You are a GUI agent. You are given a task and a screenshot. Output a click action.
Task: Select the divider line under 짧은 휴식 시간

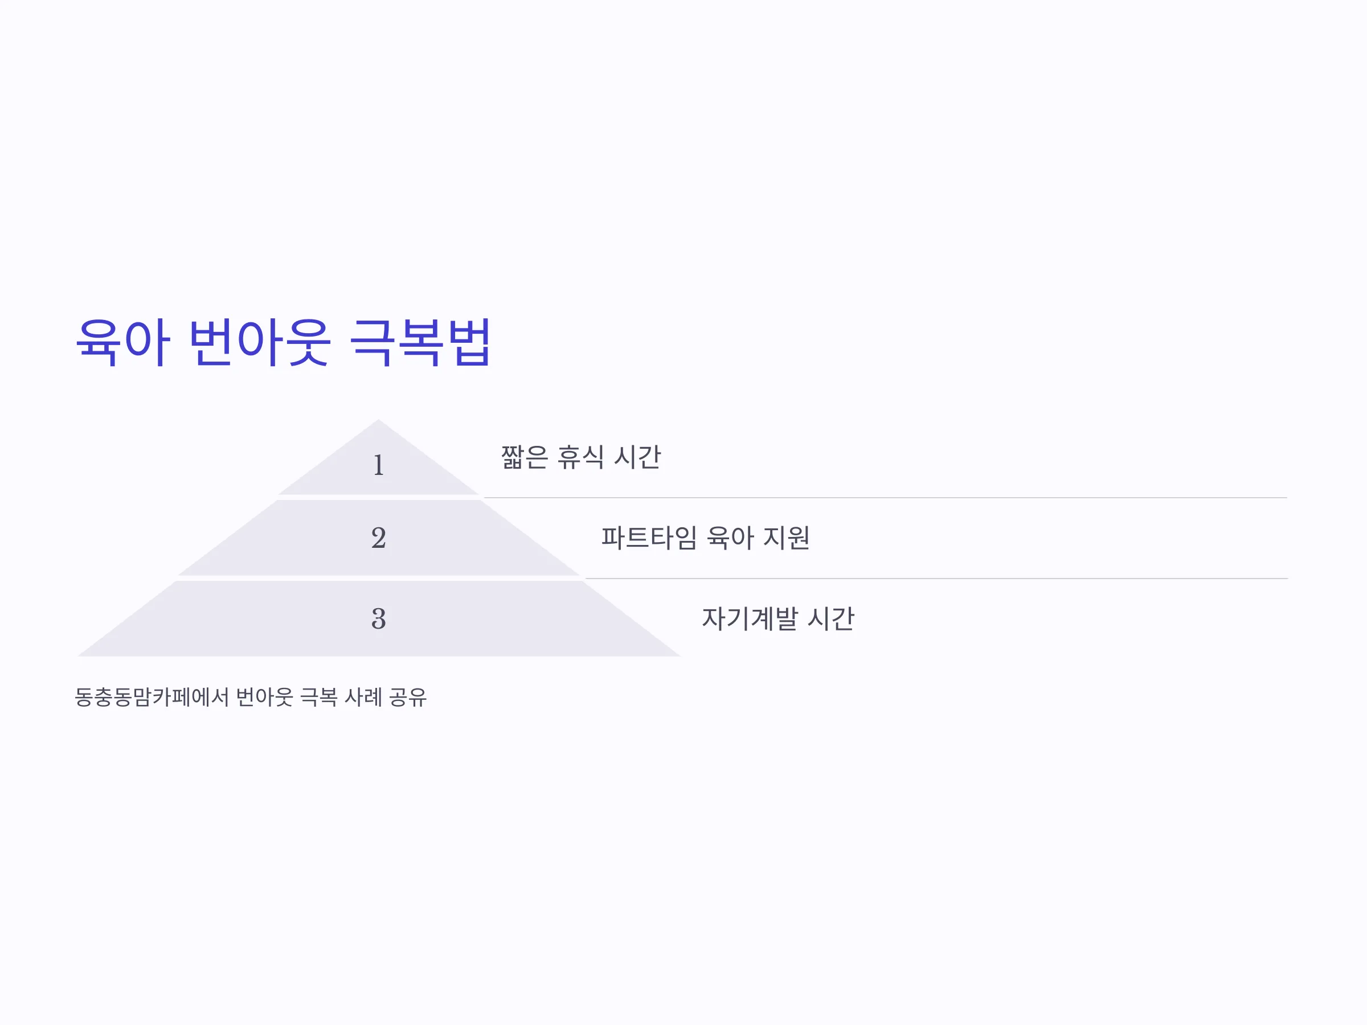point(886,497)
